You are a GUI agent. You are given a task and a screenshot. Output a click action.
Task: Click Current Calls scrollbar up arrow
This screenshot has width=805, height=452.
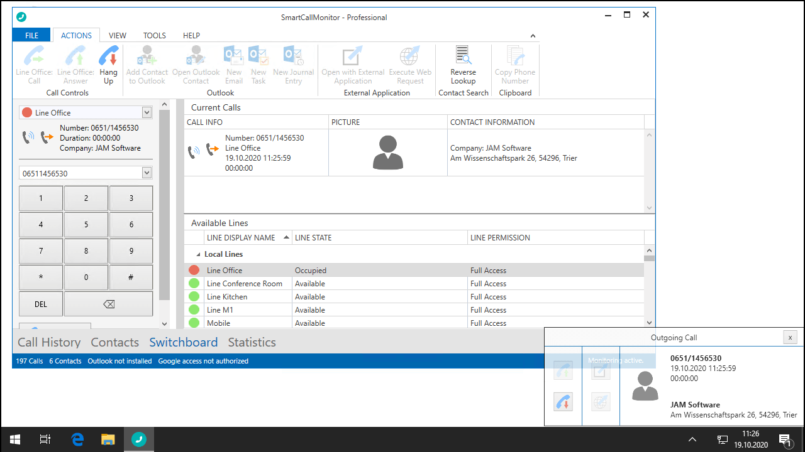(x=650, y=135)
